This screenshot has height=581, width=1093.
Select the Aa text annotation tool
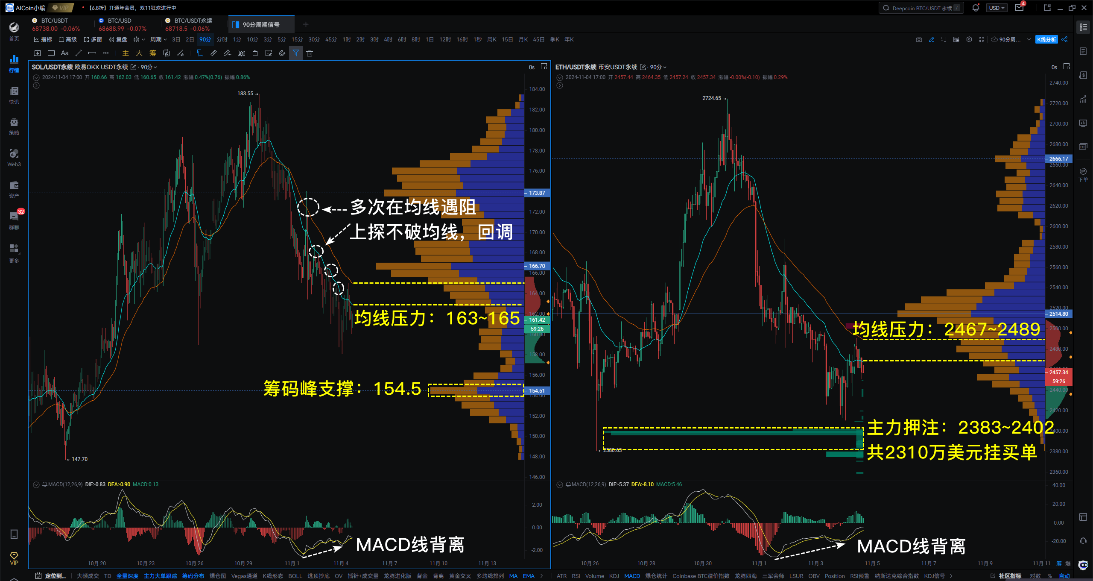coord(65,53)
